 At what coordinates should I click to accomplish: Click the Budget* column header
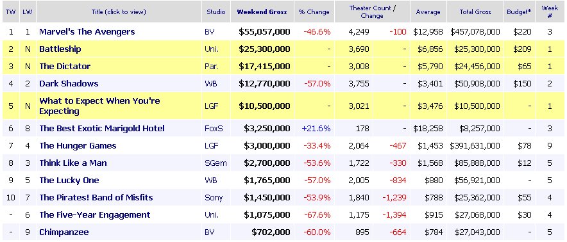(x=520, y=12)
